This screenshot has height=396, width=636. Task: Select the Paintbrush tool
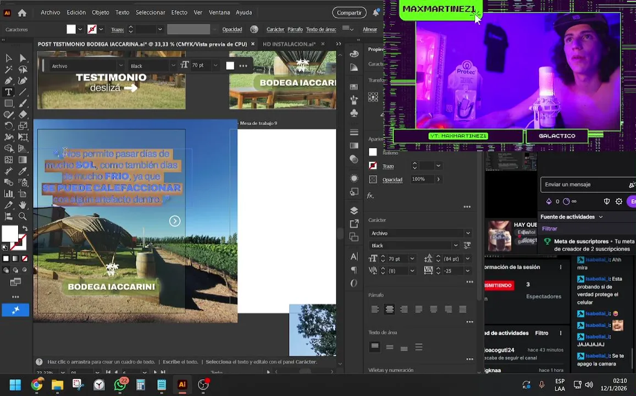coord(23,103)
